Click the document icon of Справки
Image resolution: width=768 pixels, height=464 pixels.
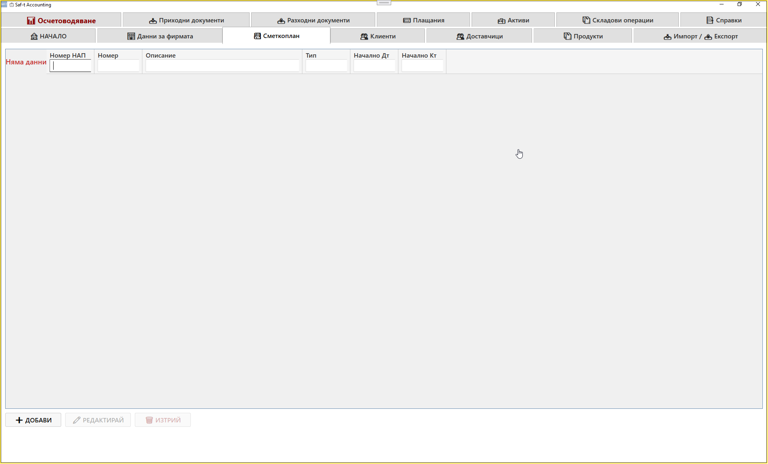click(710, 20)
